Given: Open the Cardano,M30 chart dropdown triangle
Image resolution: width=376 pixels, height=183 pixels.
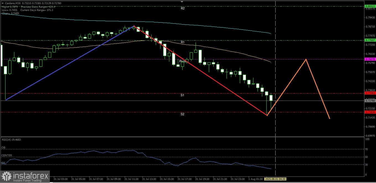Looking at the screenshot, I should tap(2, 3).
